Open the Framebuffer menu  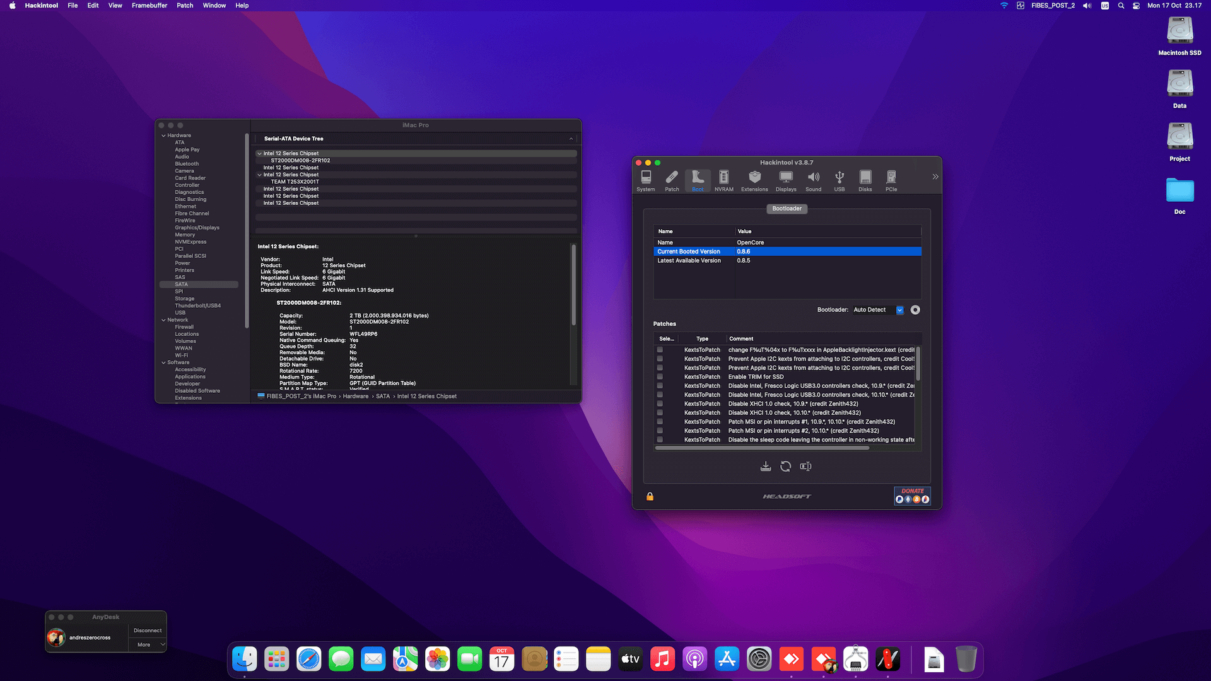pyautogui.click(x=149, y=6)
